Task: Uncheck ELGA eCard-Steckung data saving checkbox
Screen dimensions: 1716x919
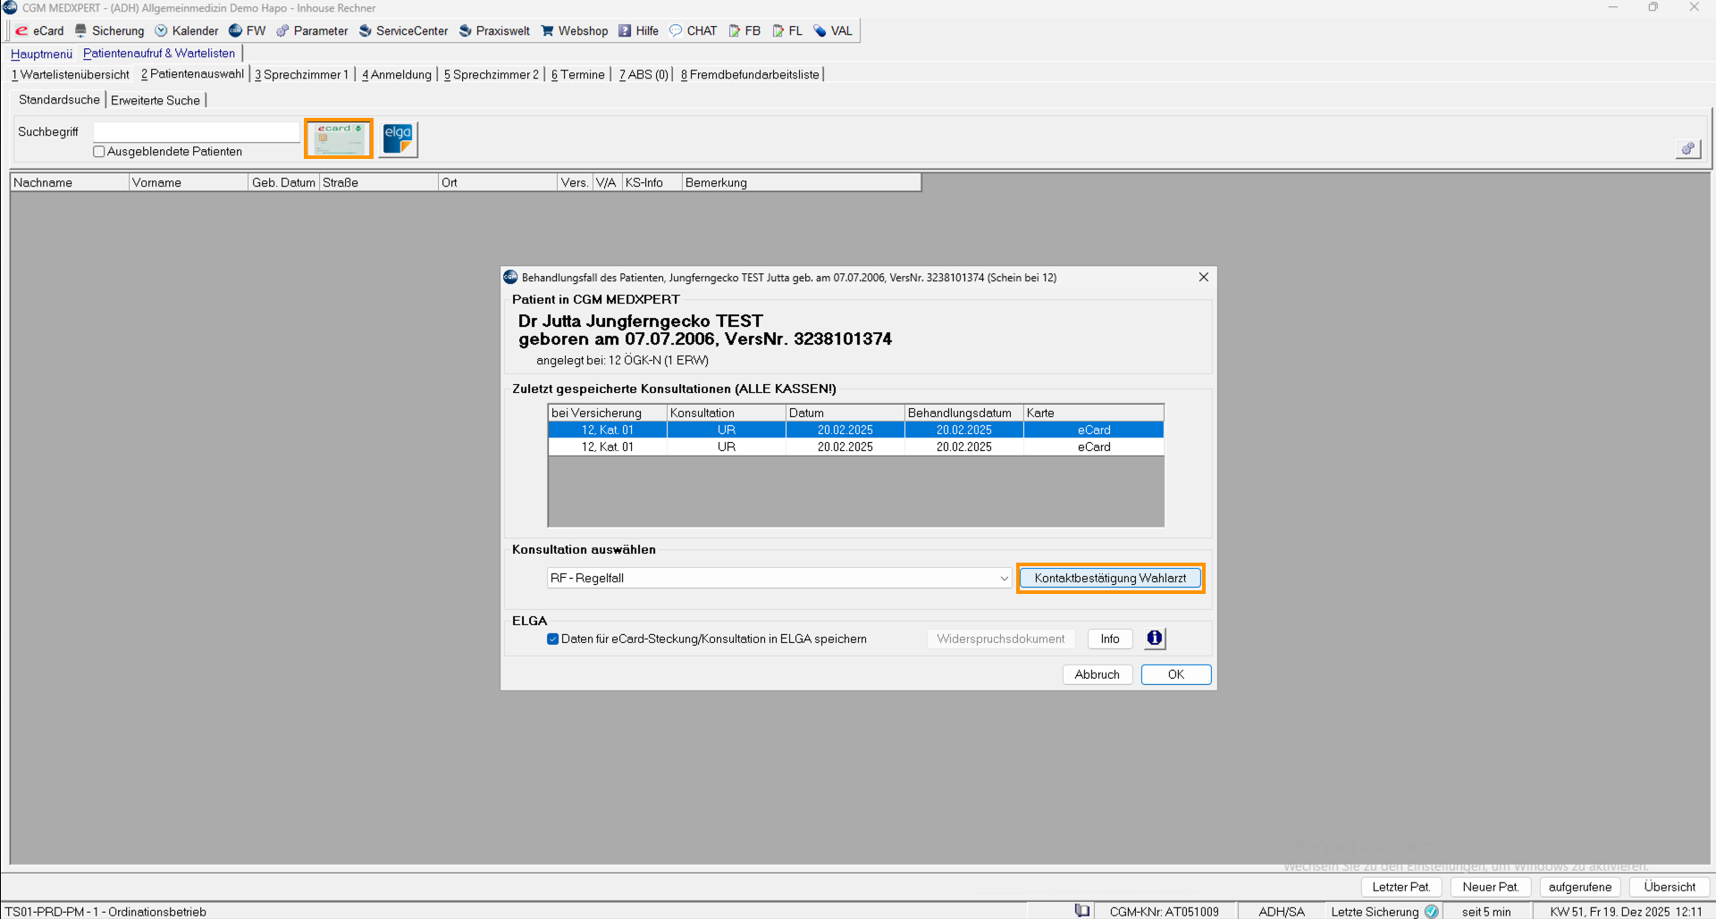Action: [552, 639]
